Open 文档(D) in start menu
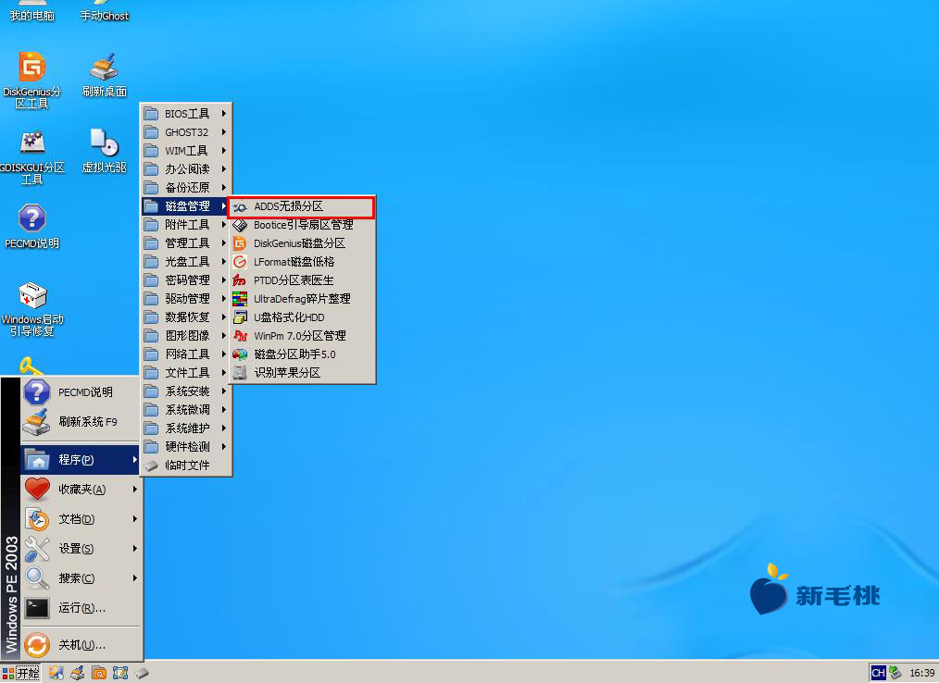 coord(81,519)
